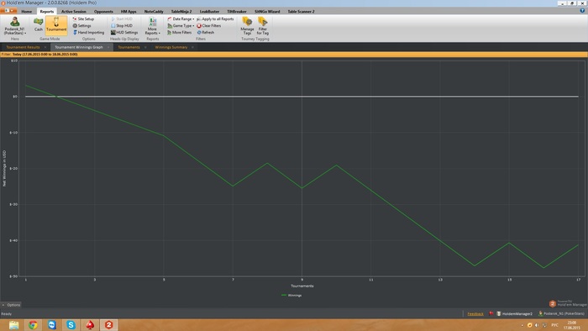Viewport: 588px width, 331px height.
Task: Open More Filters
Action: (x=179, y=33)
